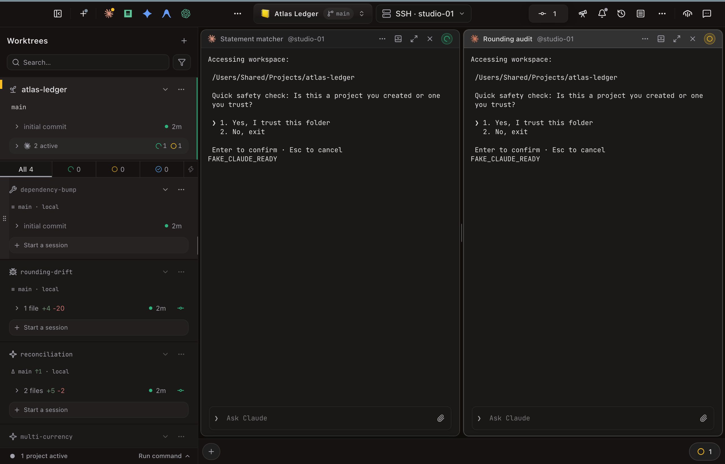725x464 pixels.
Task: Add a new pane with the bottom plus button
Action: pos(211,452)
